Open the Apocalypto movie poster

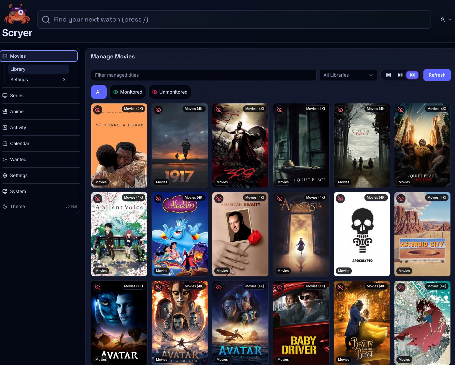tap(362, 234)
